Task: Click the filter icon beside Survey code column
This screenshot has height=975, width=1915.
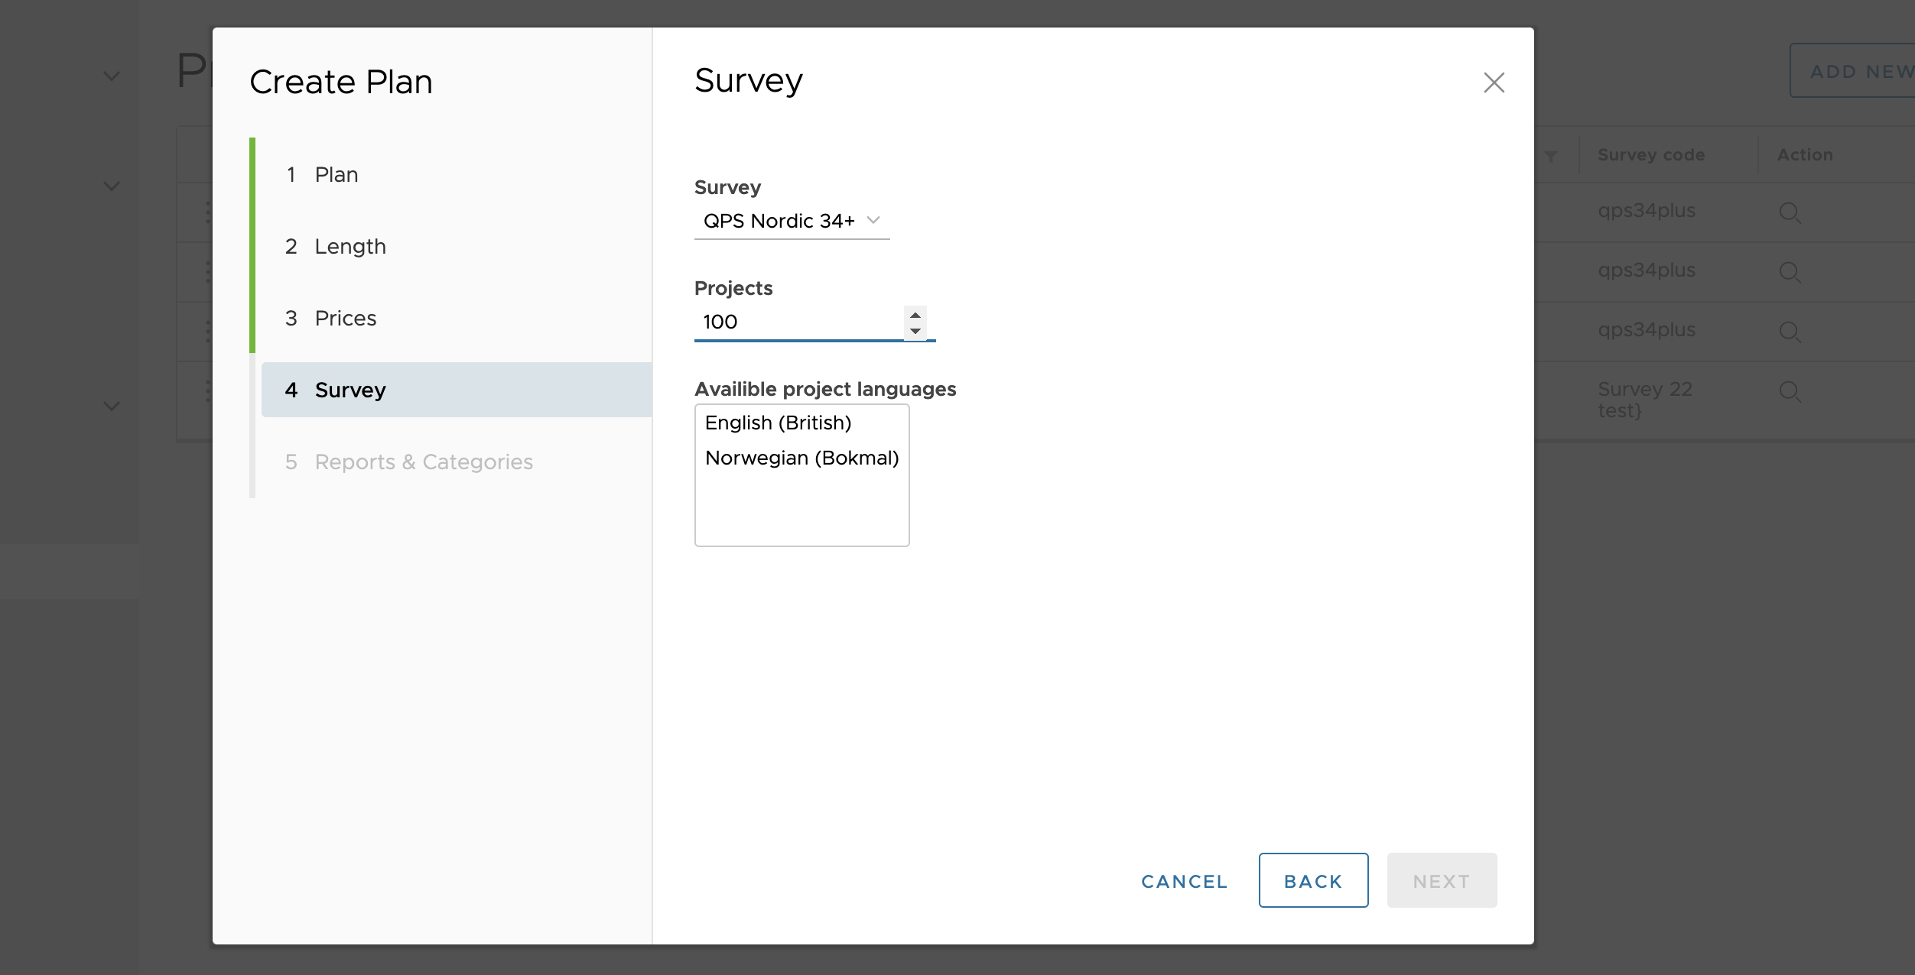Action: [1551, 156]
